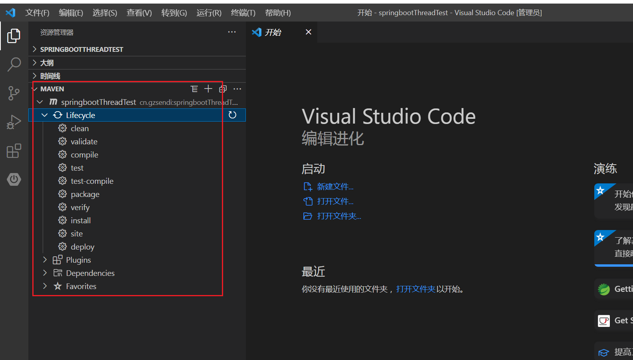Screen dimensions: 633x360
Task: Open the 帮助(H) menu
Action: 278,13
